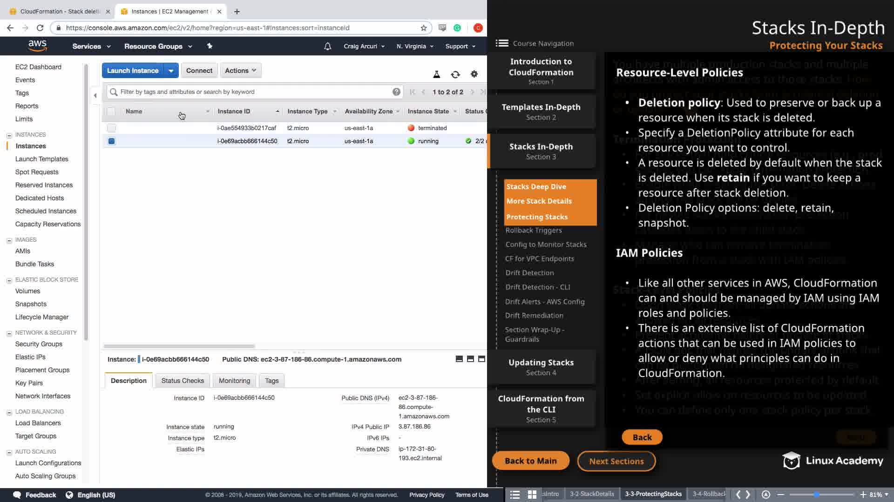This screenshot has height=502, width=894.
Task: Click the refresh instances icon
Action: point(455,74)
